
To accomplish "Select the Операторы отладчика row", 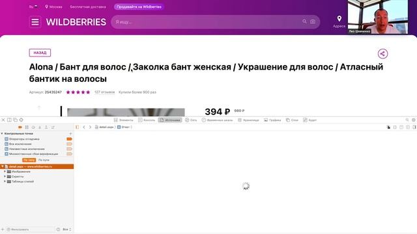I will [36, 138].
